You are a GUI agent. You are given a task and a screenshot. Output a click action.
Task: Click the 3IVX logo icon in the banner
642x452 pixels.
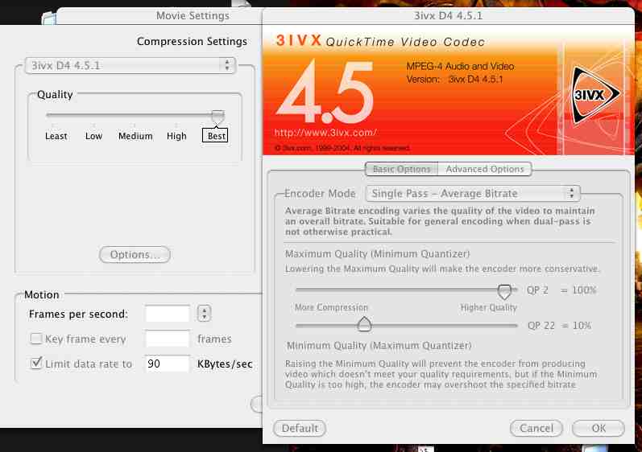(x=595, y=95)
